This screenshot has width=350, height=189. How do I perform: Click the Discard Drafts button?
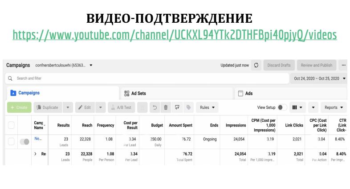(279, 65)
